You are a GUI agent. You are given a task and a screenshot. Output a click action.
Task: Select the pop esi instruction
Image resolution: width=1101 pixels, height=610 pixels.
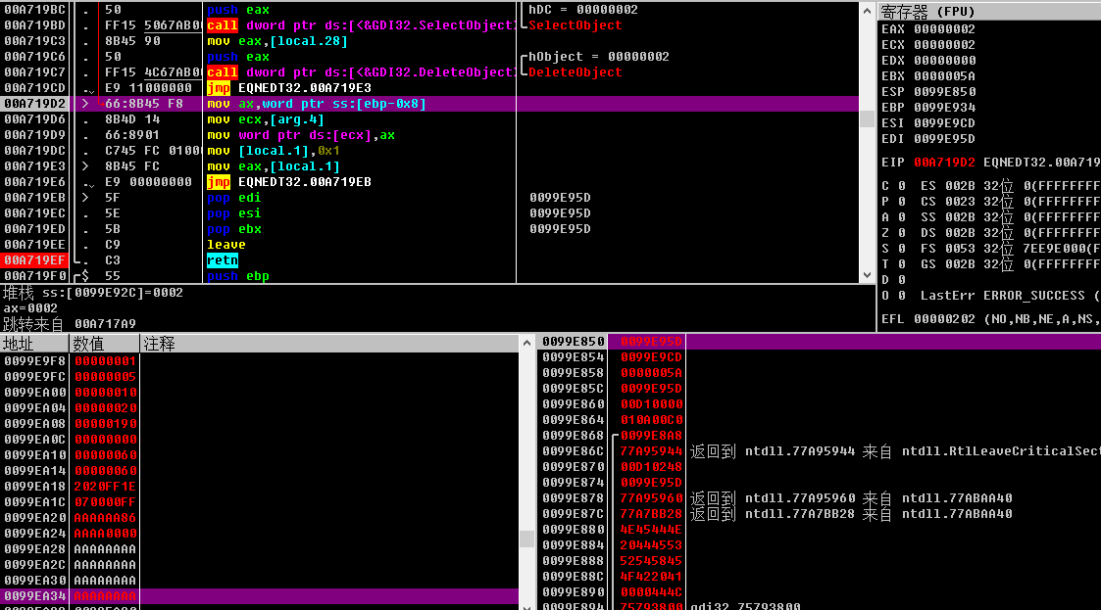point(233,213)
